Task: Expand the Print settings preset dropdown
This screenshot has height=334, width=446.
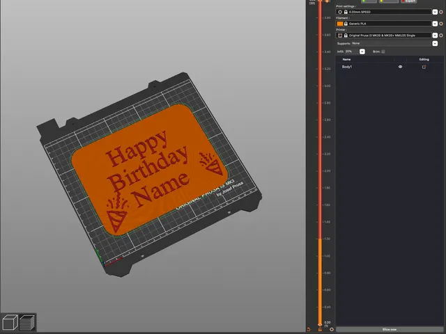Action: coord(435,12)
